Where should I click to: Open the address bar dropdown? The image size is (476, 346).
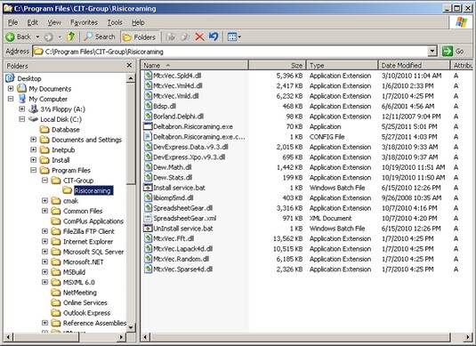pyautogui.click(x=432, y=52)
